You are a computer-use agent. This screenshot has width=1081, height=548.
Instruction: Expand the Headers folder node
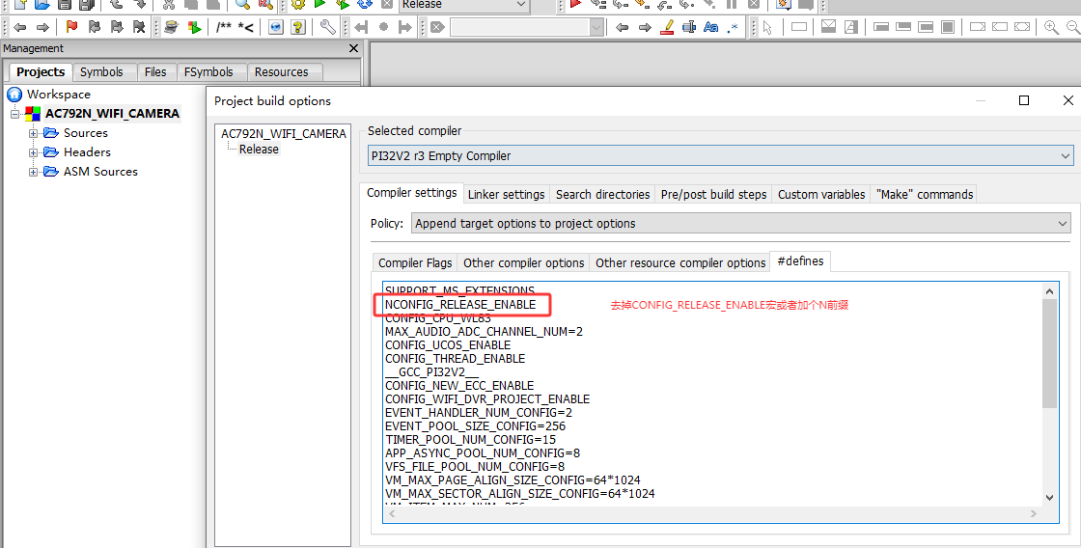(x=33, y=152)
